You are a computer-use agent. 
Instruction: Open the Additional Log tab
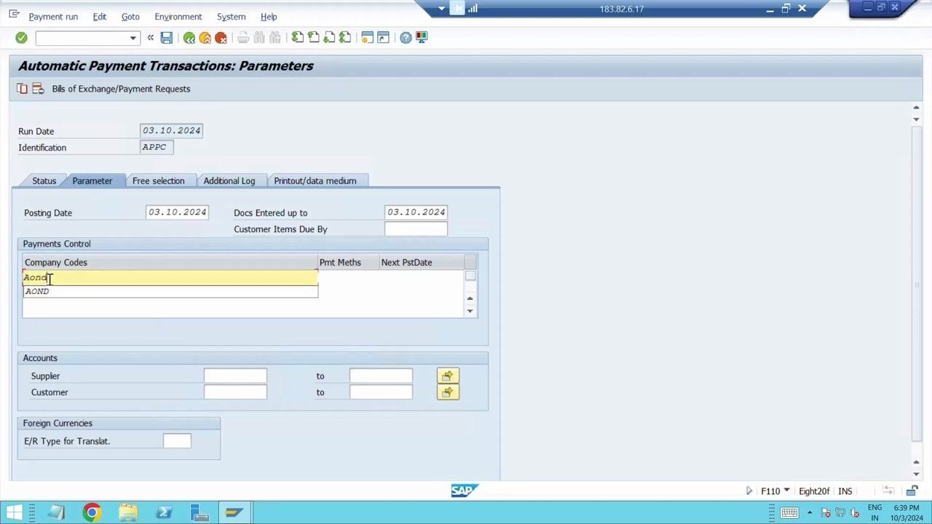click(x=229, y=180)
